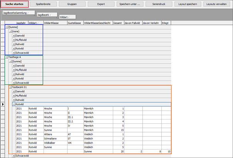The width and height of the screenshot is (233, 158).
Task: Collapse the Testbezirk 01 group
Action: pyautogui.click(x=10, y=87)
